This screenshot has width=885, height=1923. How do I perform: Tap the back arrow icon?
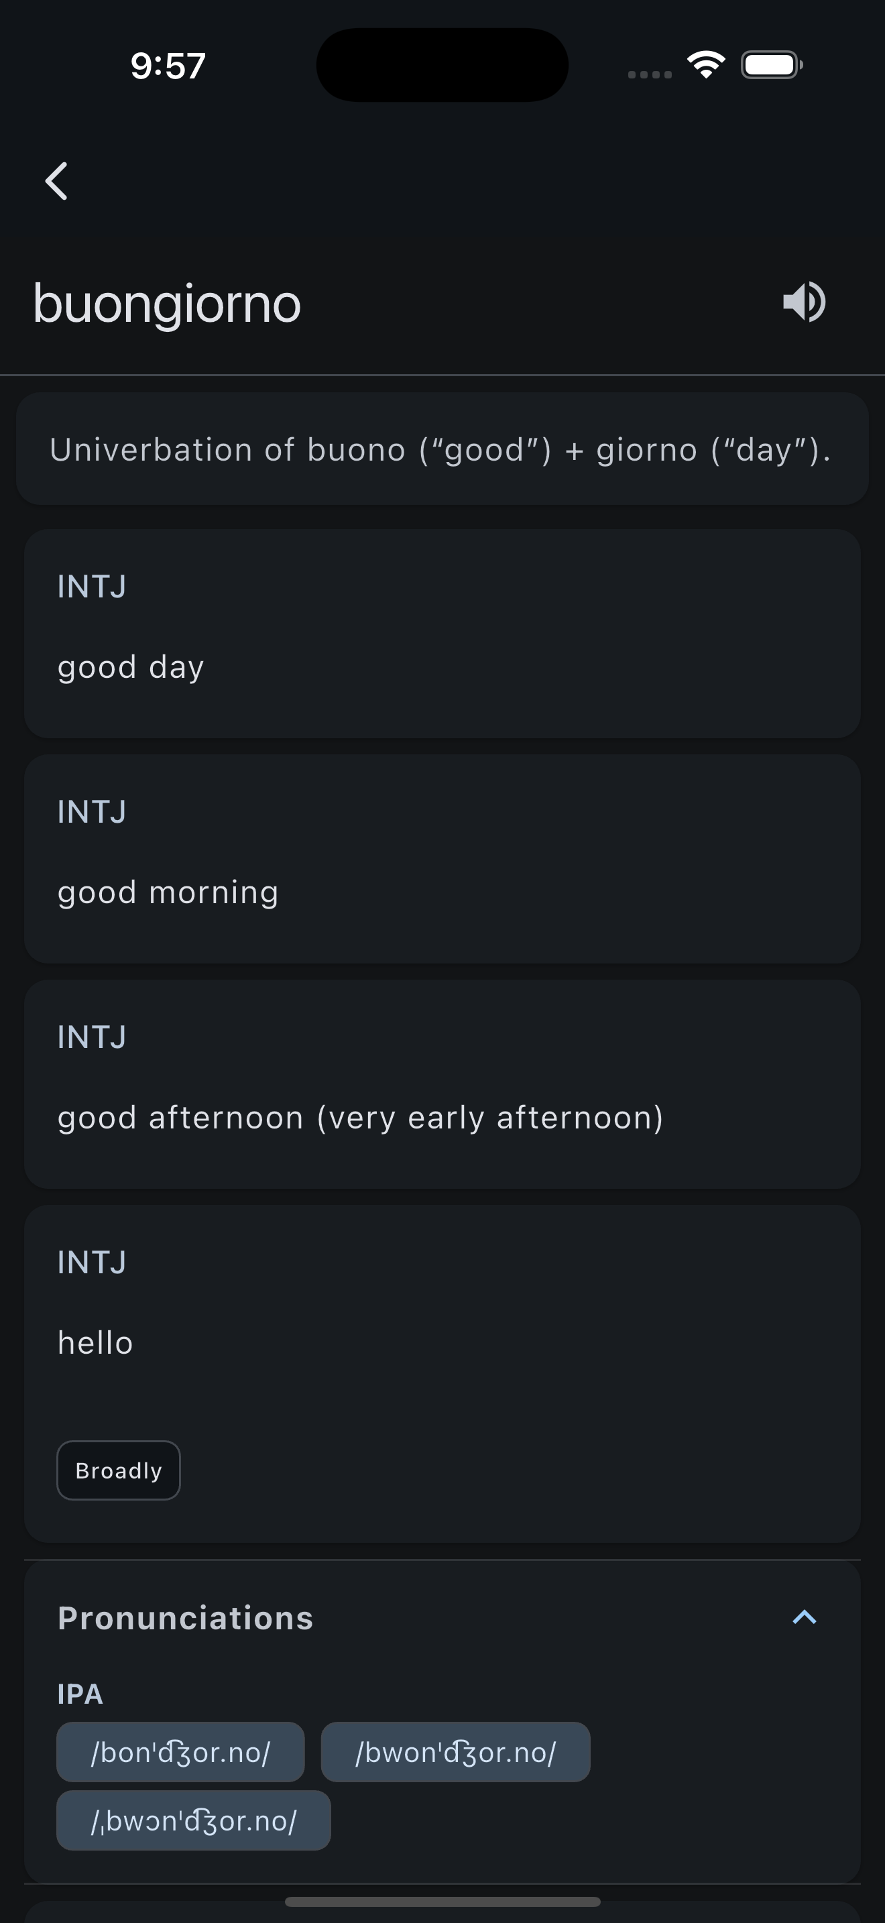[57, 182]
